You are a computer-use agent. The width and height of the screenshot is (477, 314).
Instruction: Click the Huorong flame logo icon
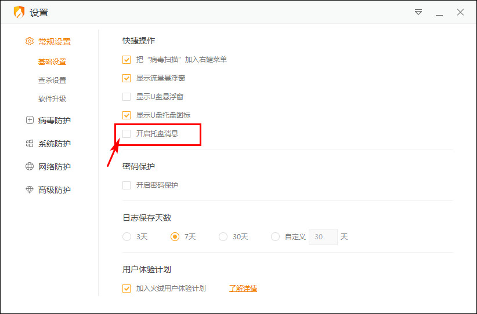19,12
